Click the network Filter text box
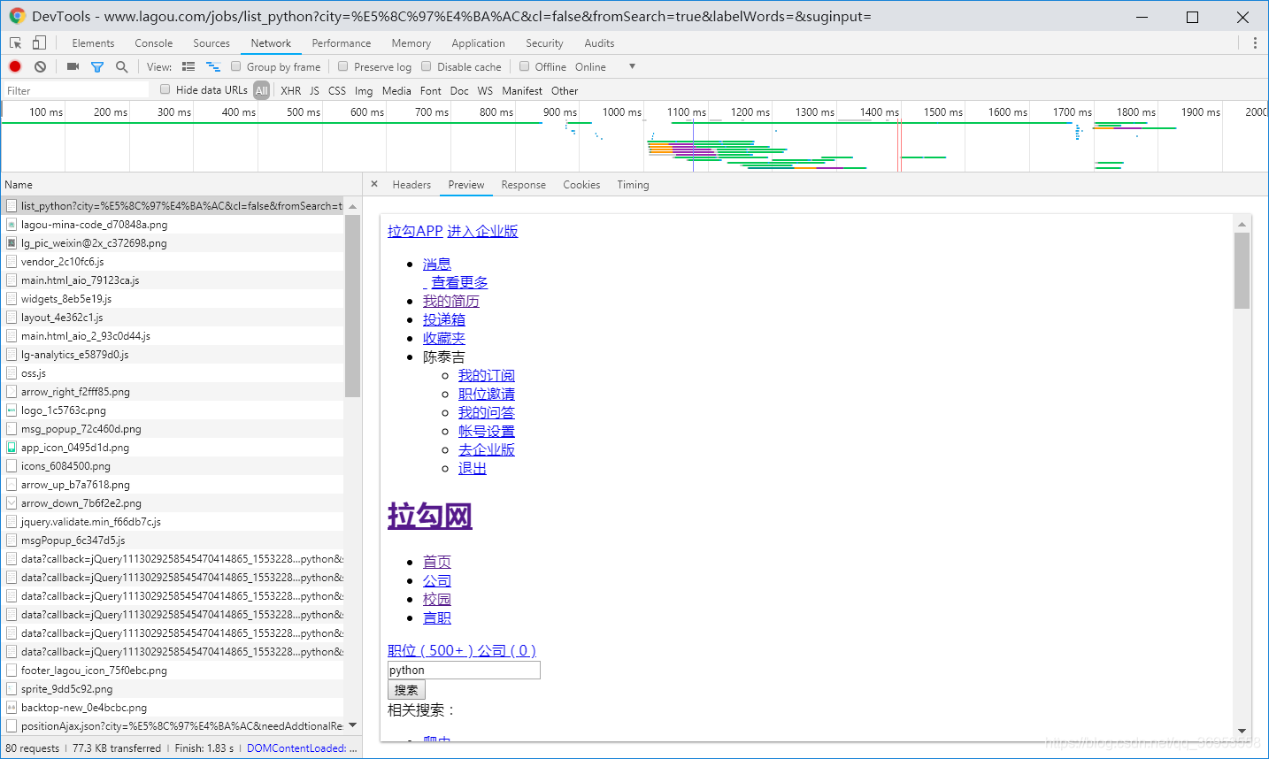Image resolution: width=1269 pixels, height=759 pixels. coord(76,90)
